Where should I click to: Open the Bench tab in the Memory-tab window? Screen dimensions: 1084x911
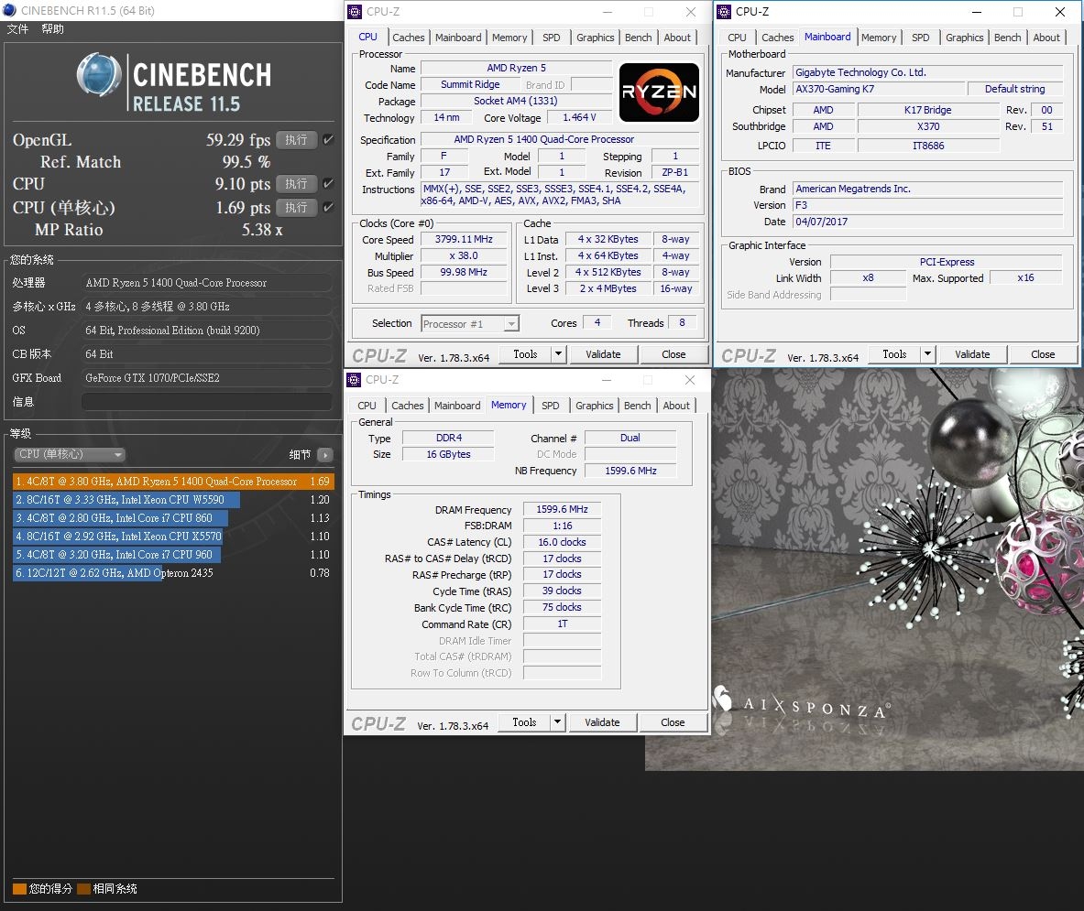click(637, 407)
